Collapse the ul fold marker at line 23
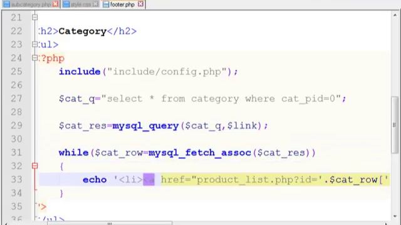The height and width of the screenshot is (225, 401). pos(35,44)
